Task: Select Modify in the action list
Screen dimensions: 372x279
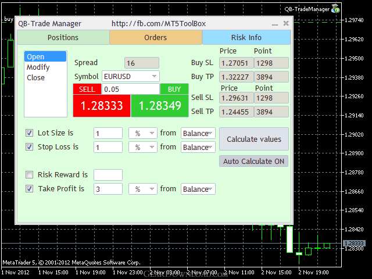Action: coord(45,67)
